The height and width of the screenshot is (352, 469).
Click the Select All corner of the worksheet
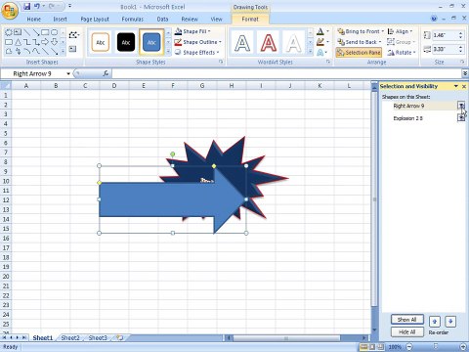(x=6, y=86)
